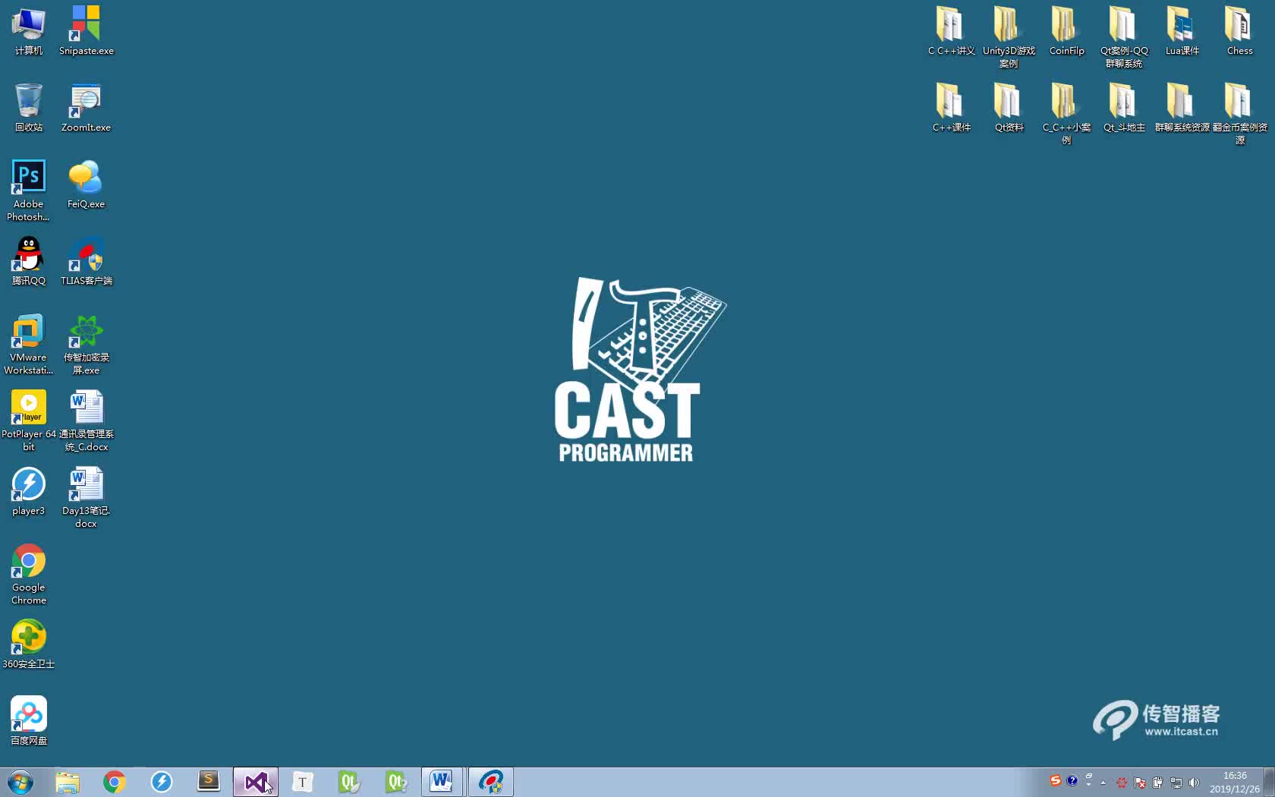Click the red gear tray icon
Screen dimensions: 1275x797
tap(1121, 783)
